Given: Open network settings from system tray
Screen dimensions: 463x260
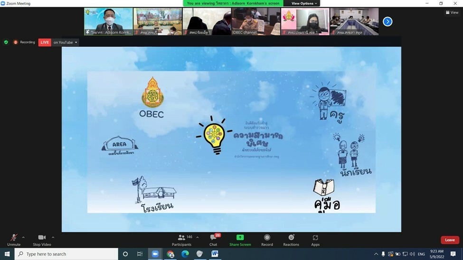Looking at the screenshot, I should click(405, 254).
